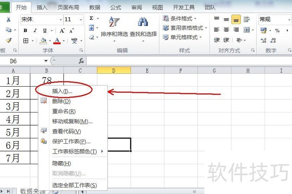The height and width of the screenshot is (194, 292).
Task: Expand underline style dropdown arrow
Action: 52,31
